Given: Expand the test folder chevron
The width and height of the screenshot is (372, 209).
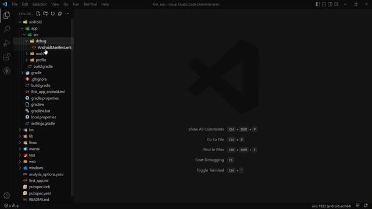Looking at the screenshot, I should point(20,156).
